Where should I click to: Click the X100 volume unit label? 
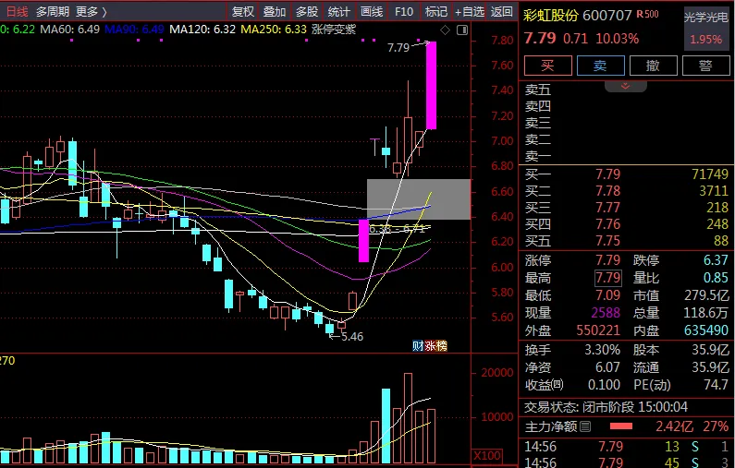(487, 455)
